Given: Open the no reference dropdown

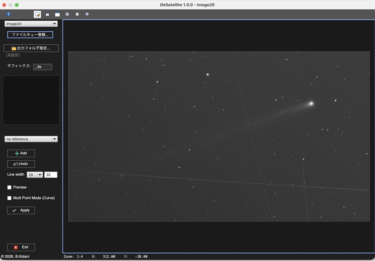Looking at the screenshot, I should [x=31, y=139].
